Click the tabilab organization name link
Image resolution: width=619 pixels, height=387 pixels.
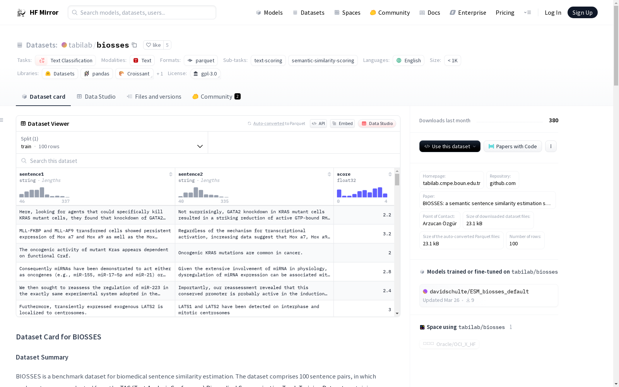coord(80,45)
